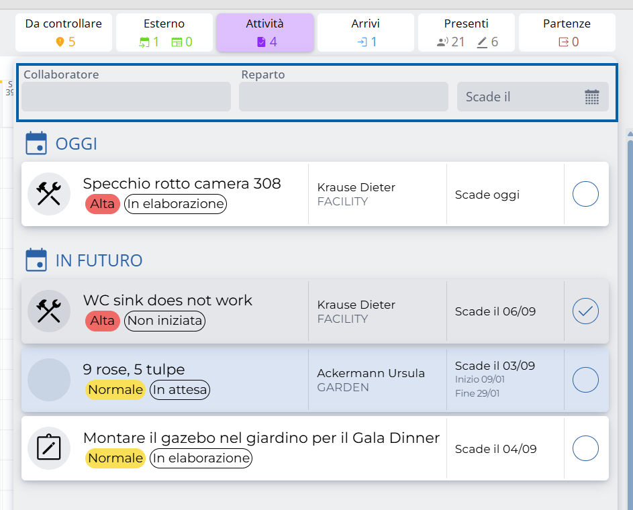Click the Alta priority badge on Specchio rotto

click(x=103, y=204)
